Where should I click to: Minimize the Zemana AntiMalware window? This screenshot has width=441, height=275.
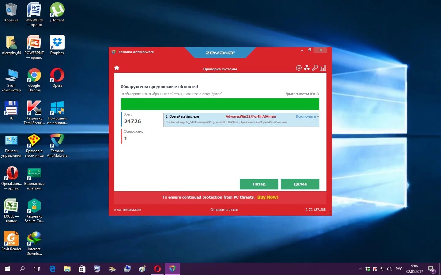[302, 50]
